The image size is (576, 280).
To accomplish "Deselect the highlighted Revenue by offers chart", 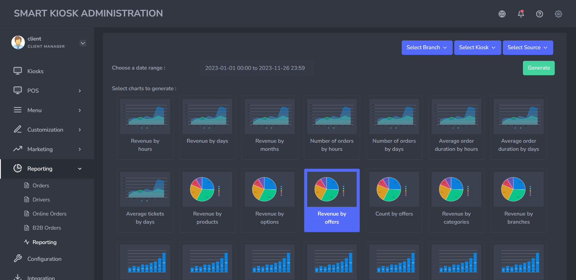I will coord(332,200).
